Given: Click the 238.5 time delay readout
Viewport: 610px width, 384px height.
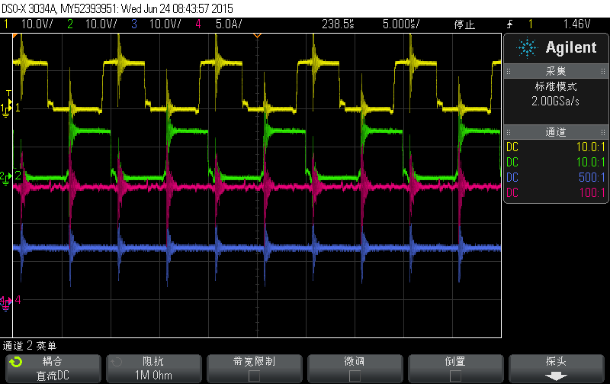Looking at the screenshot, I should [x=338, y=24].
